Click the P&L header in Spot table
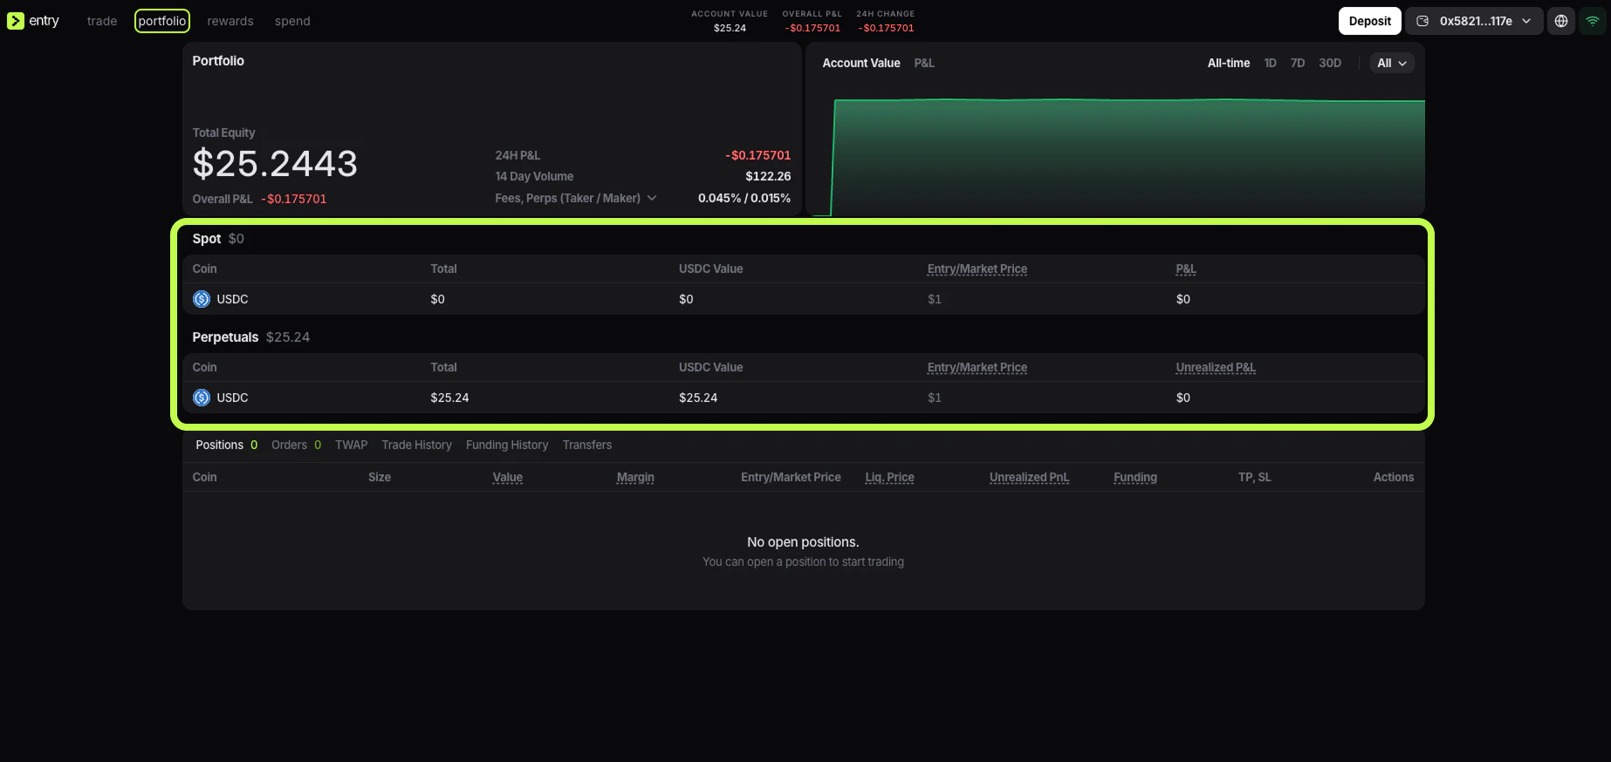Viewport: 1611px width, 762px height. [x=1186, y=269]
